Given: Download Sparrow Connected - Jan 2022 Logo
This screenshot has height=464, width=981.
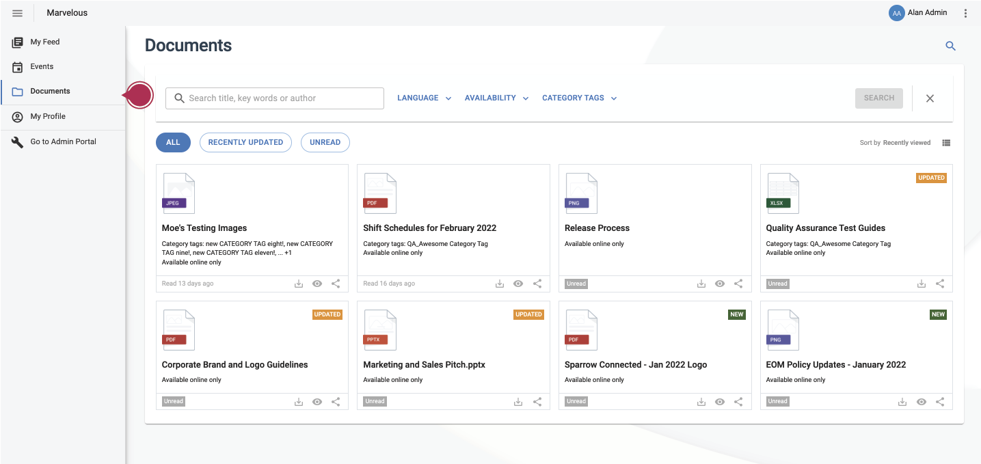Looking at the screenshot, I should (701, 401).
